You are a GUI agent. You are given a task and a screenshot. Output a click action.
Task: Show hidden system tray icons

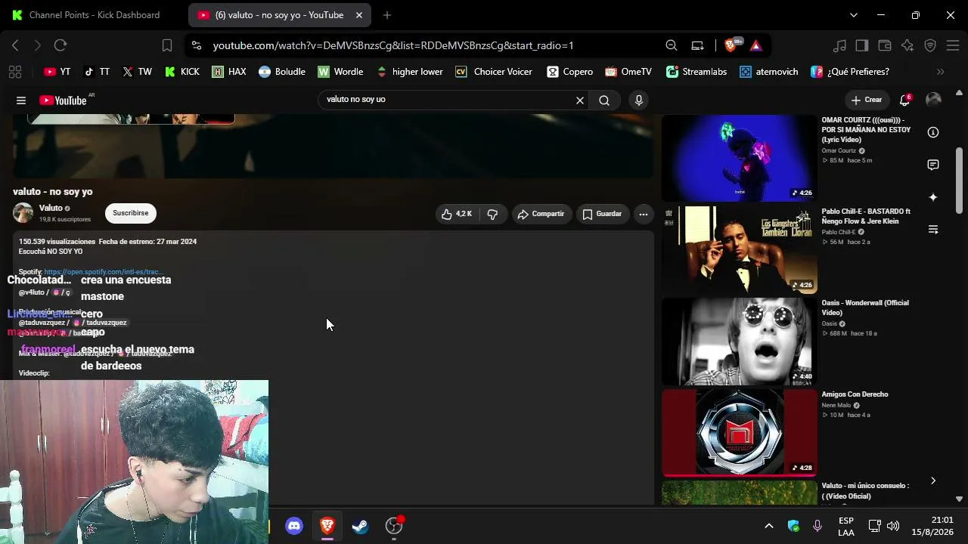[x=769, y=526]
